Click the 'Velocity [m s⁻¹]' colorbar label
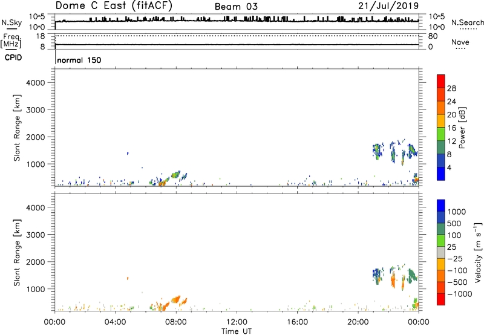The height and width of the screenshot is (335, 484). 478,252
